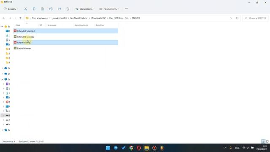
Task: Open the Сортировать (Sort) dropdown
Action: (85, 9)
